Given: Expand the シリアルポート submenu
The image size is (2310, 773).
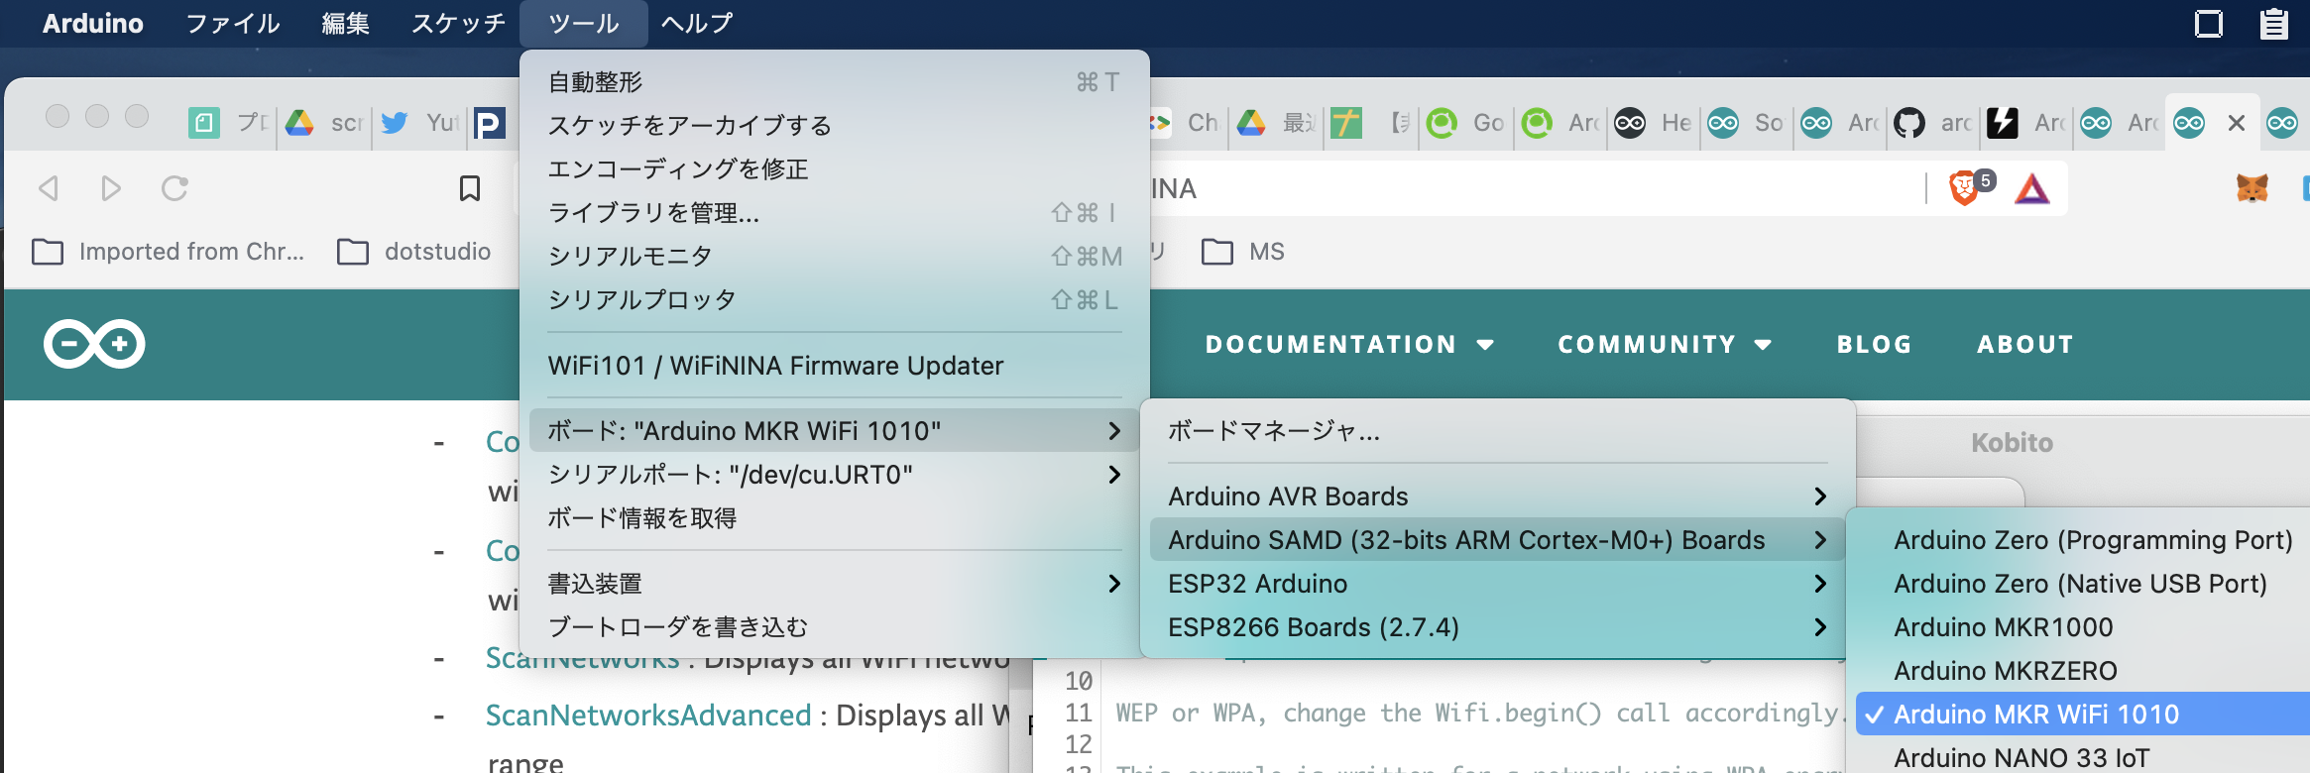Looking at the screenshot, I should pos(834,475).
